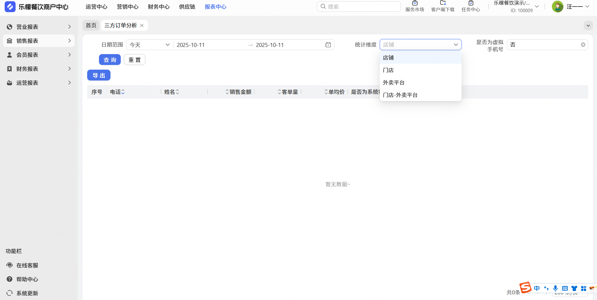Open 帮助中心 help icon
The height and width of the screenshot is (300, 597).
click(x=10, y=279)
